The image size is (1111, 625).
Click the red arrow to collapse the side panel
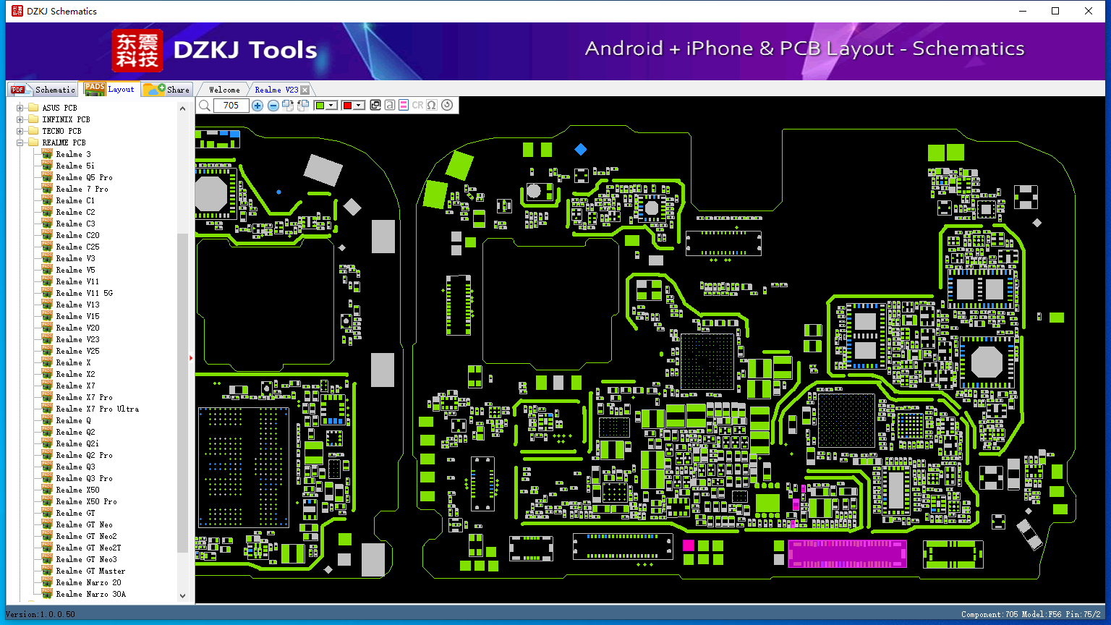pyautogui.click(x=191, y=357)
